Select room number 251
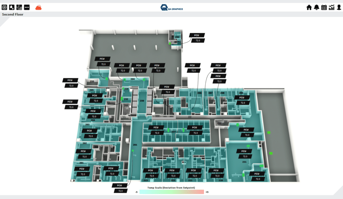Image resolution: width=343 pixels, height=199 pixels. (126, 106)
